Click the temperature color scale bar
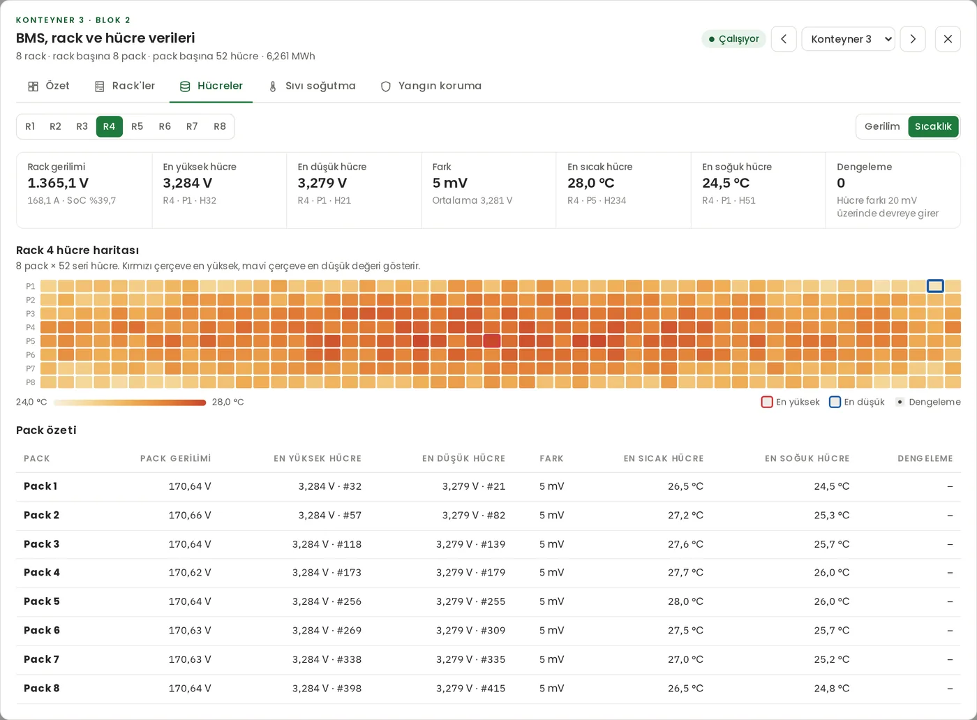This screenshot has width=977, height=720. (130, 403)
